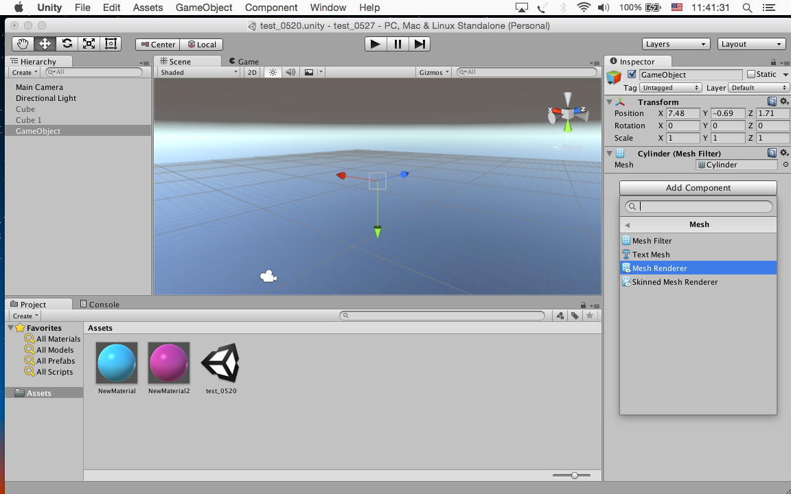Select the Scale tool in toolbar
Image resolution: width=791 pixels, height=494 pixels.
tap(89, 44)
